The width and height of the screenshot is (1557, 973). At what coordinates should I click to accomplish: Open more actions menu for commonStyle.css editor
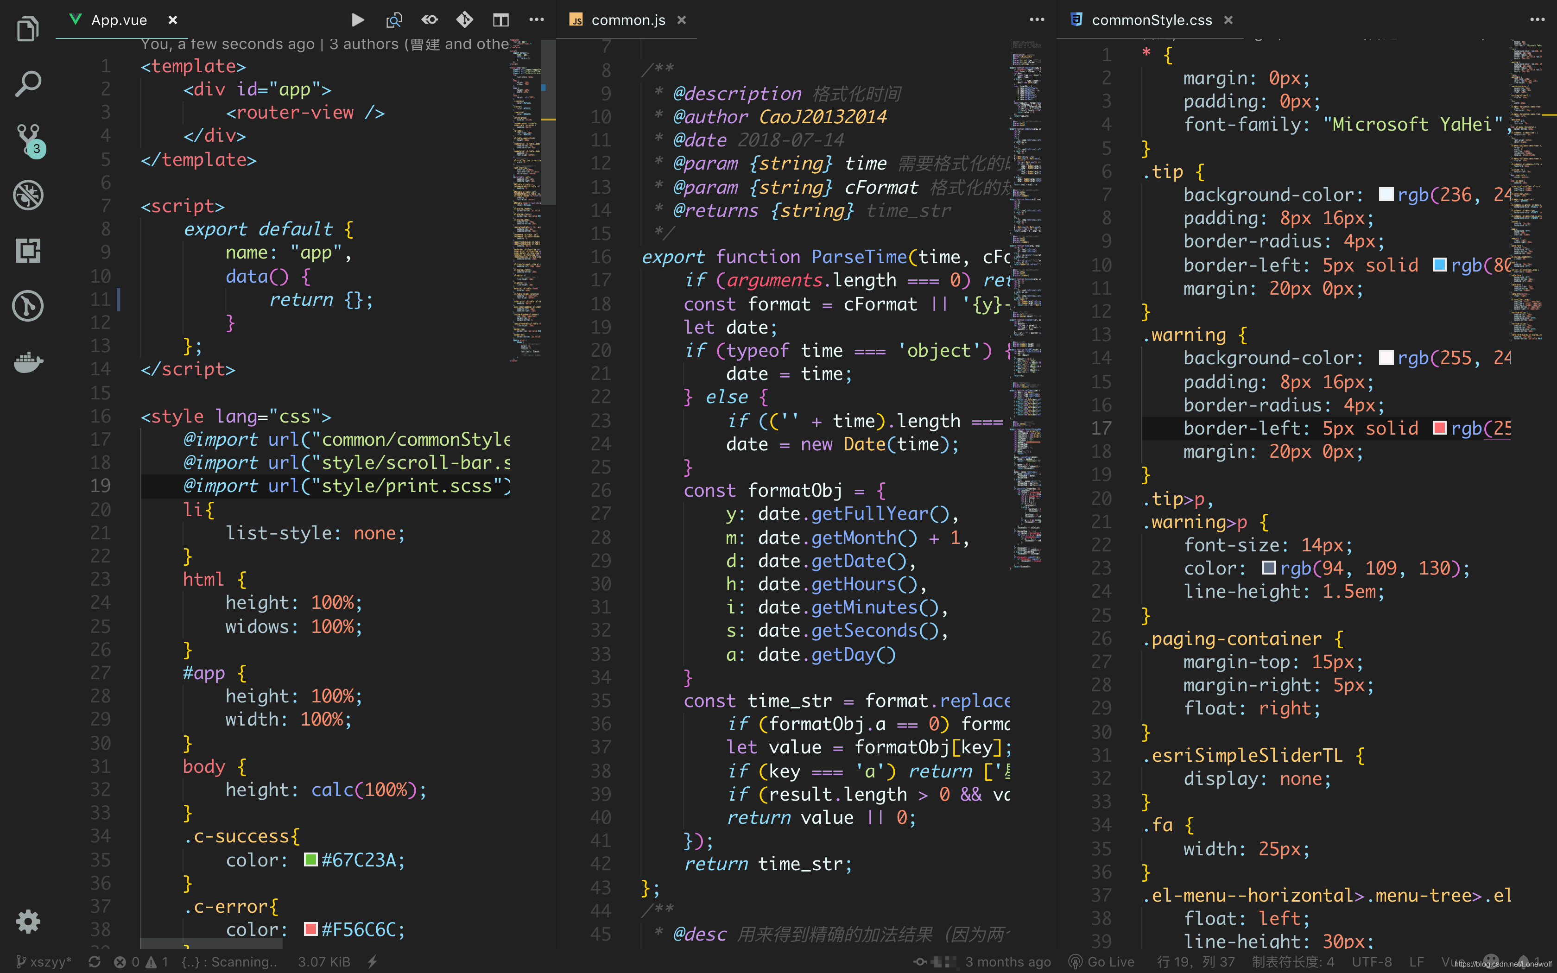point(1537,20)
